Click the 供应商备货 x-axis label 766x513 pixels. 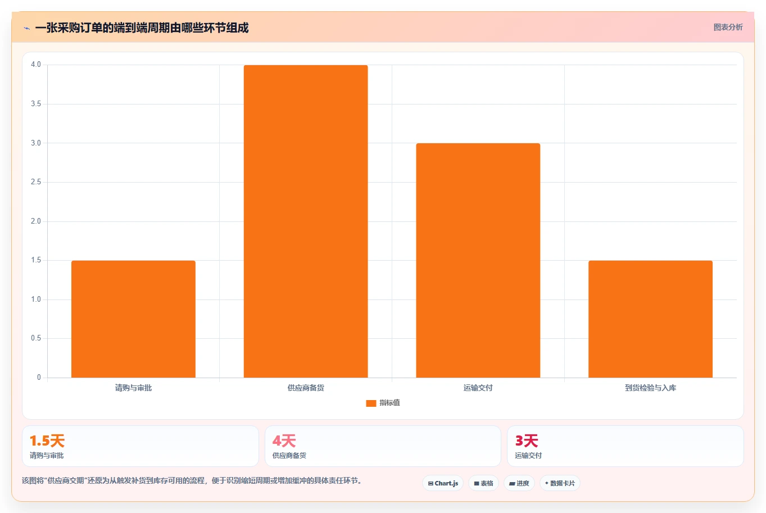(x=306, y=388)
